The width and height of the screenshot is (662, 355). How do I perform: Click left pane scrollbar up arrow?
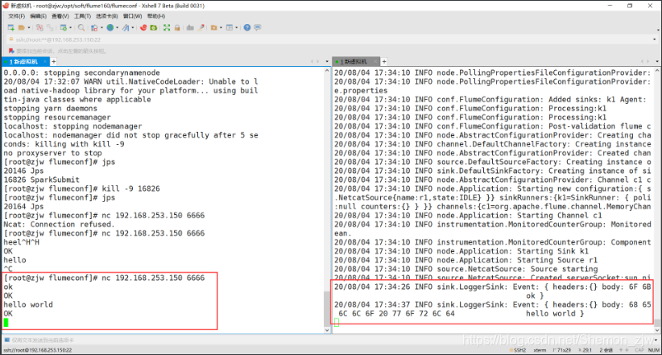(327, 72)
